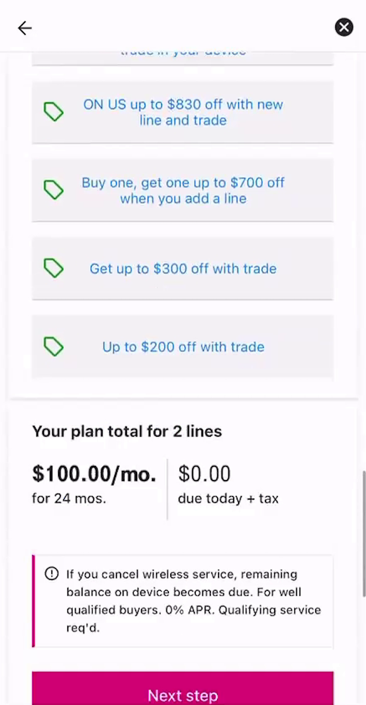This screenshot has width=366, height=705.
Task: Click the due today + tax label
Action: [228, 499]
